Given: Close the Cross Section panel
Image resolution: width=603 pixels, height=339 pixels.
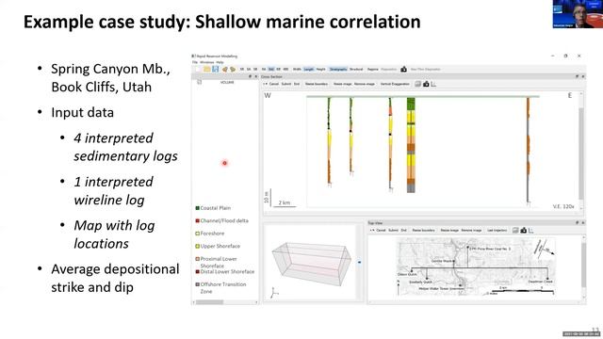Looking at the screenshot, I should (583, 76).
